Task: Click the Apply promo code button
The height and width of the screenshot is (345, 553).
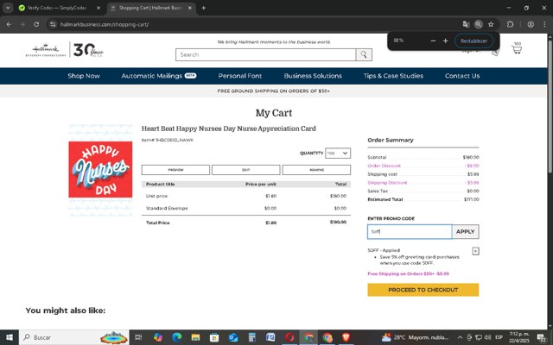Action: pyautogui.click(x=465, y=232)
